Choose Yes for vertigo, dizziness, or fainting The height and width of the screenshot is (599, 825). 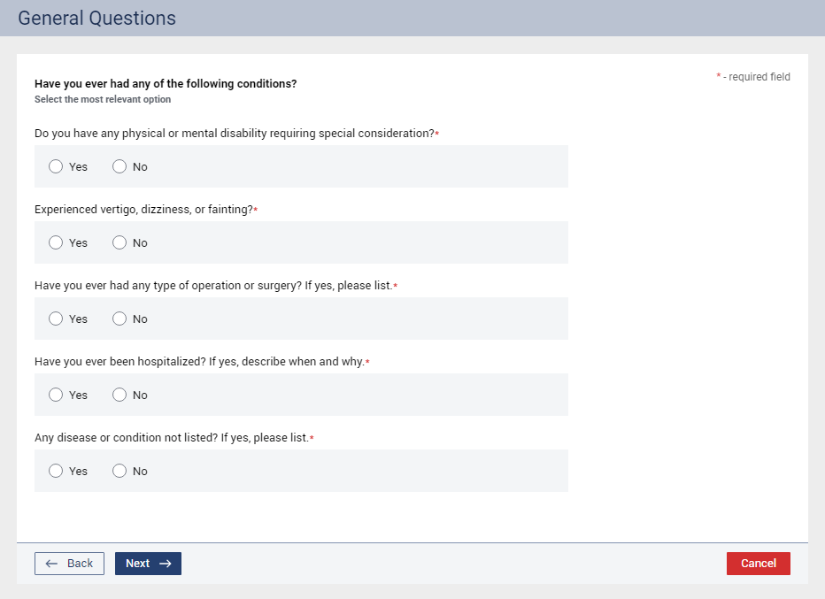click(x=56, y=242)
